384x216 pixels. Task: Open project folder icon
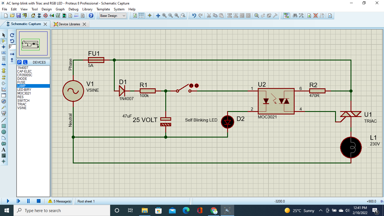12,15
